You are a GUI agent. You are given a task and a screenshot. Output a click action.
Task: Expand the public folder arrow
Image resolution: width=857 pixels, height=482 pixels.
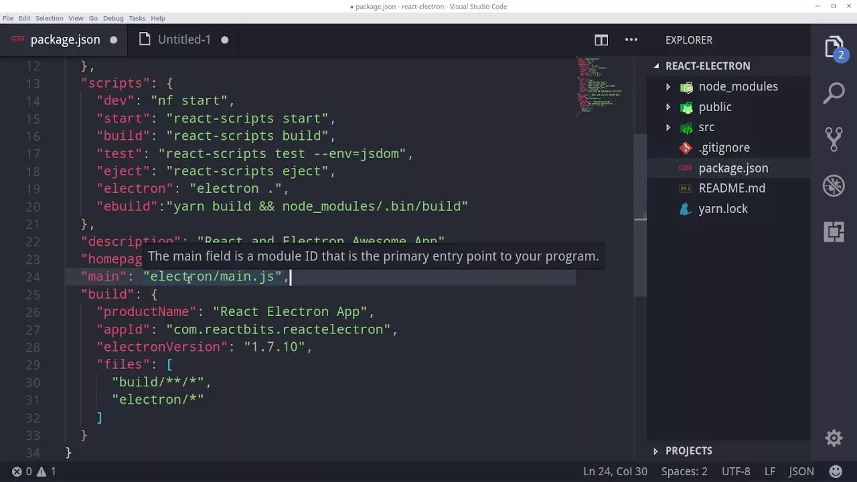tap(668, 107)
